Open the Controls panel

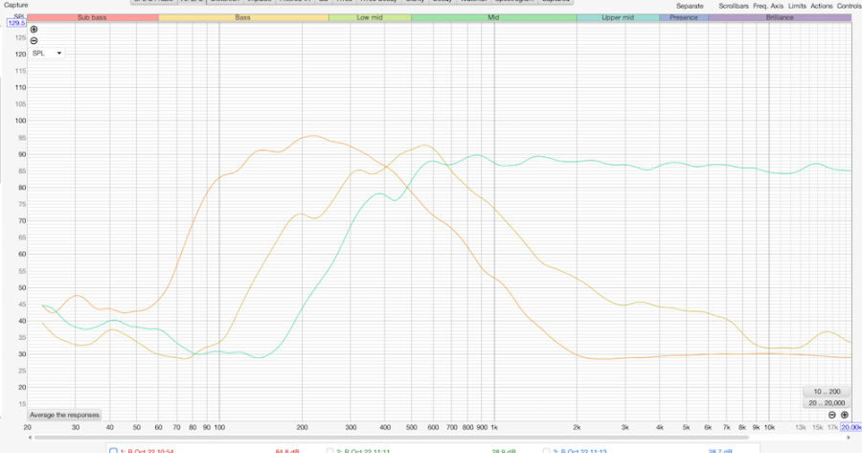pyautogui.click(x=849, y=6)
